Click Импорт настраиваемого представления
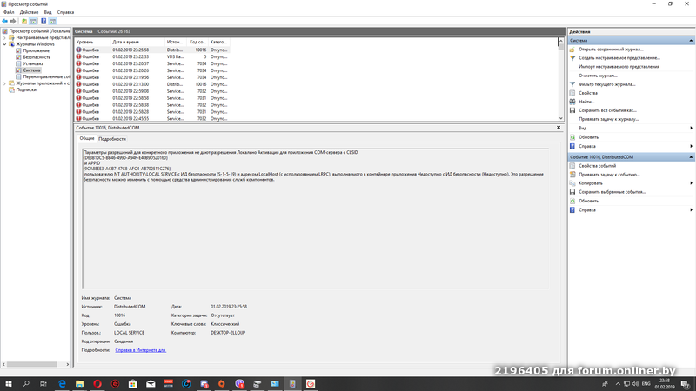696x391 pixels. tap(619, 67)
